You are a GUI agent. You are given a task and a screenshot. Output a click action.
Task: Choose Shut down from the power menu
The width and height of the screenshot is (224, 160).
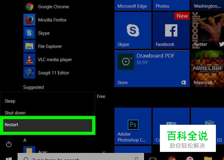click(48, 113)
